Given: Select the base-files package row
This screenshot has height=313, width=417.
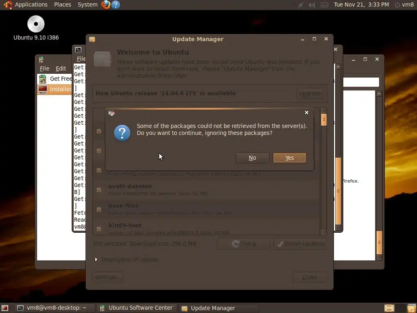Looking at the screenshot, I should click(206, 209).
